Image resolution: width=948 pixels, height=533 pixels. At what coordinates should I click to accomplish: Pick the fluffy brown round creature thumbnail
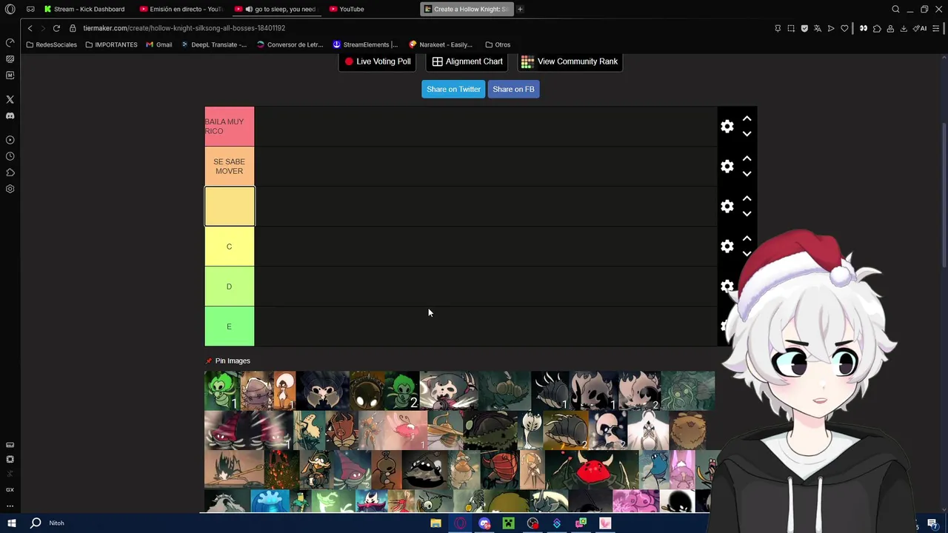point(688,431)
